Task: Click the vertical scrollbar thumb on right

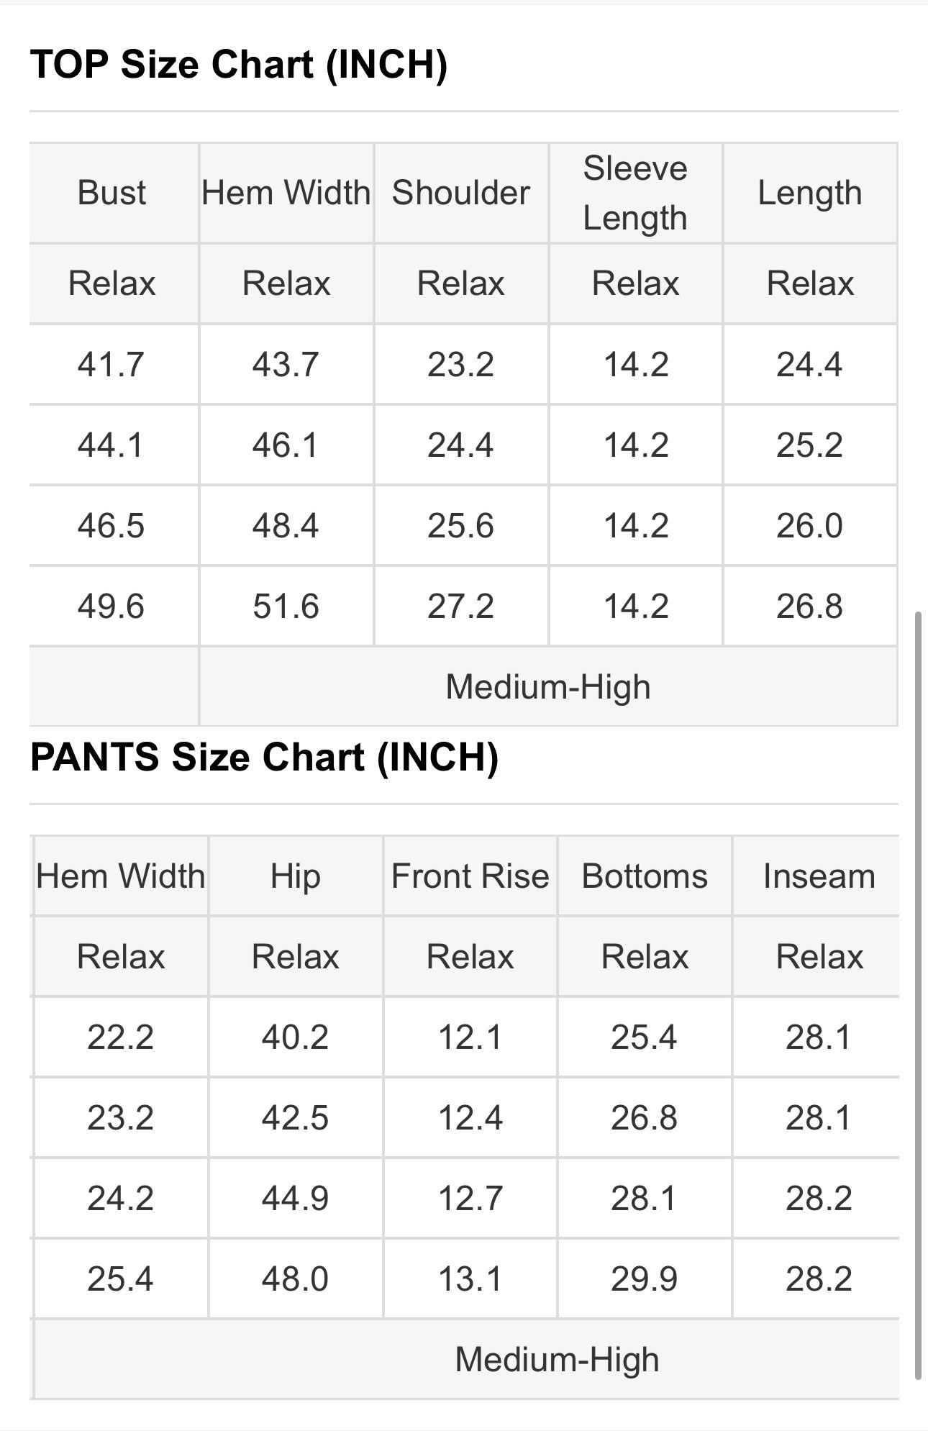Action: [x=919, y=996]
